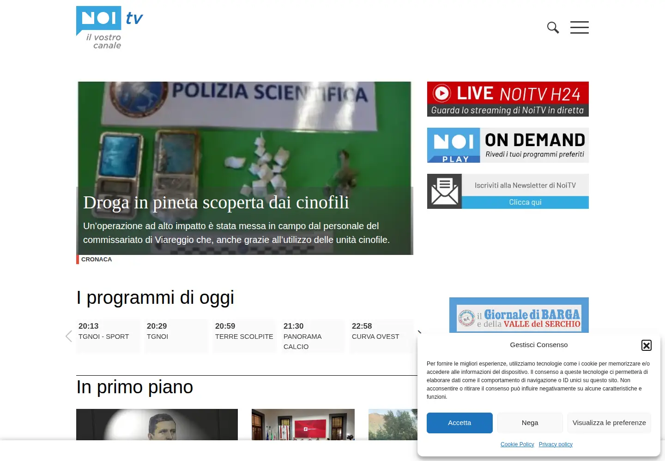Go to NOI tv home logo

coord(109,28)
